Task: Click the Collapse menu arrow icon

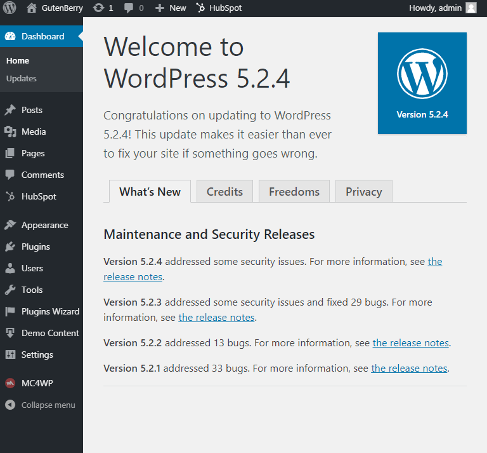Action: 10,405
